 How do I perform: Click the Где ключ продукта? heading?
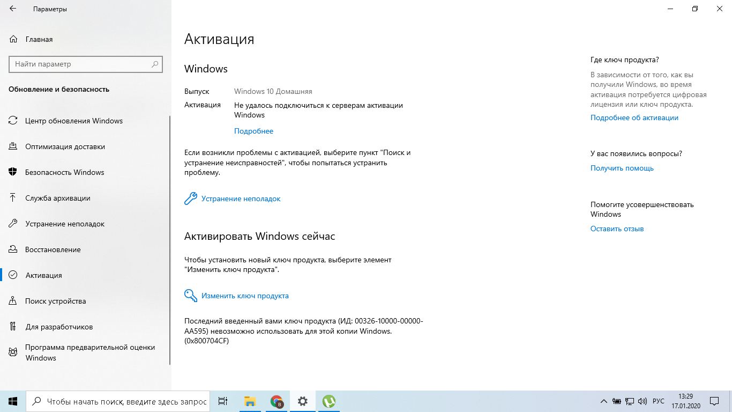click(x=625, y=60)
